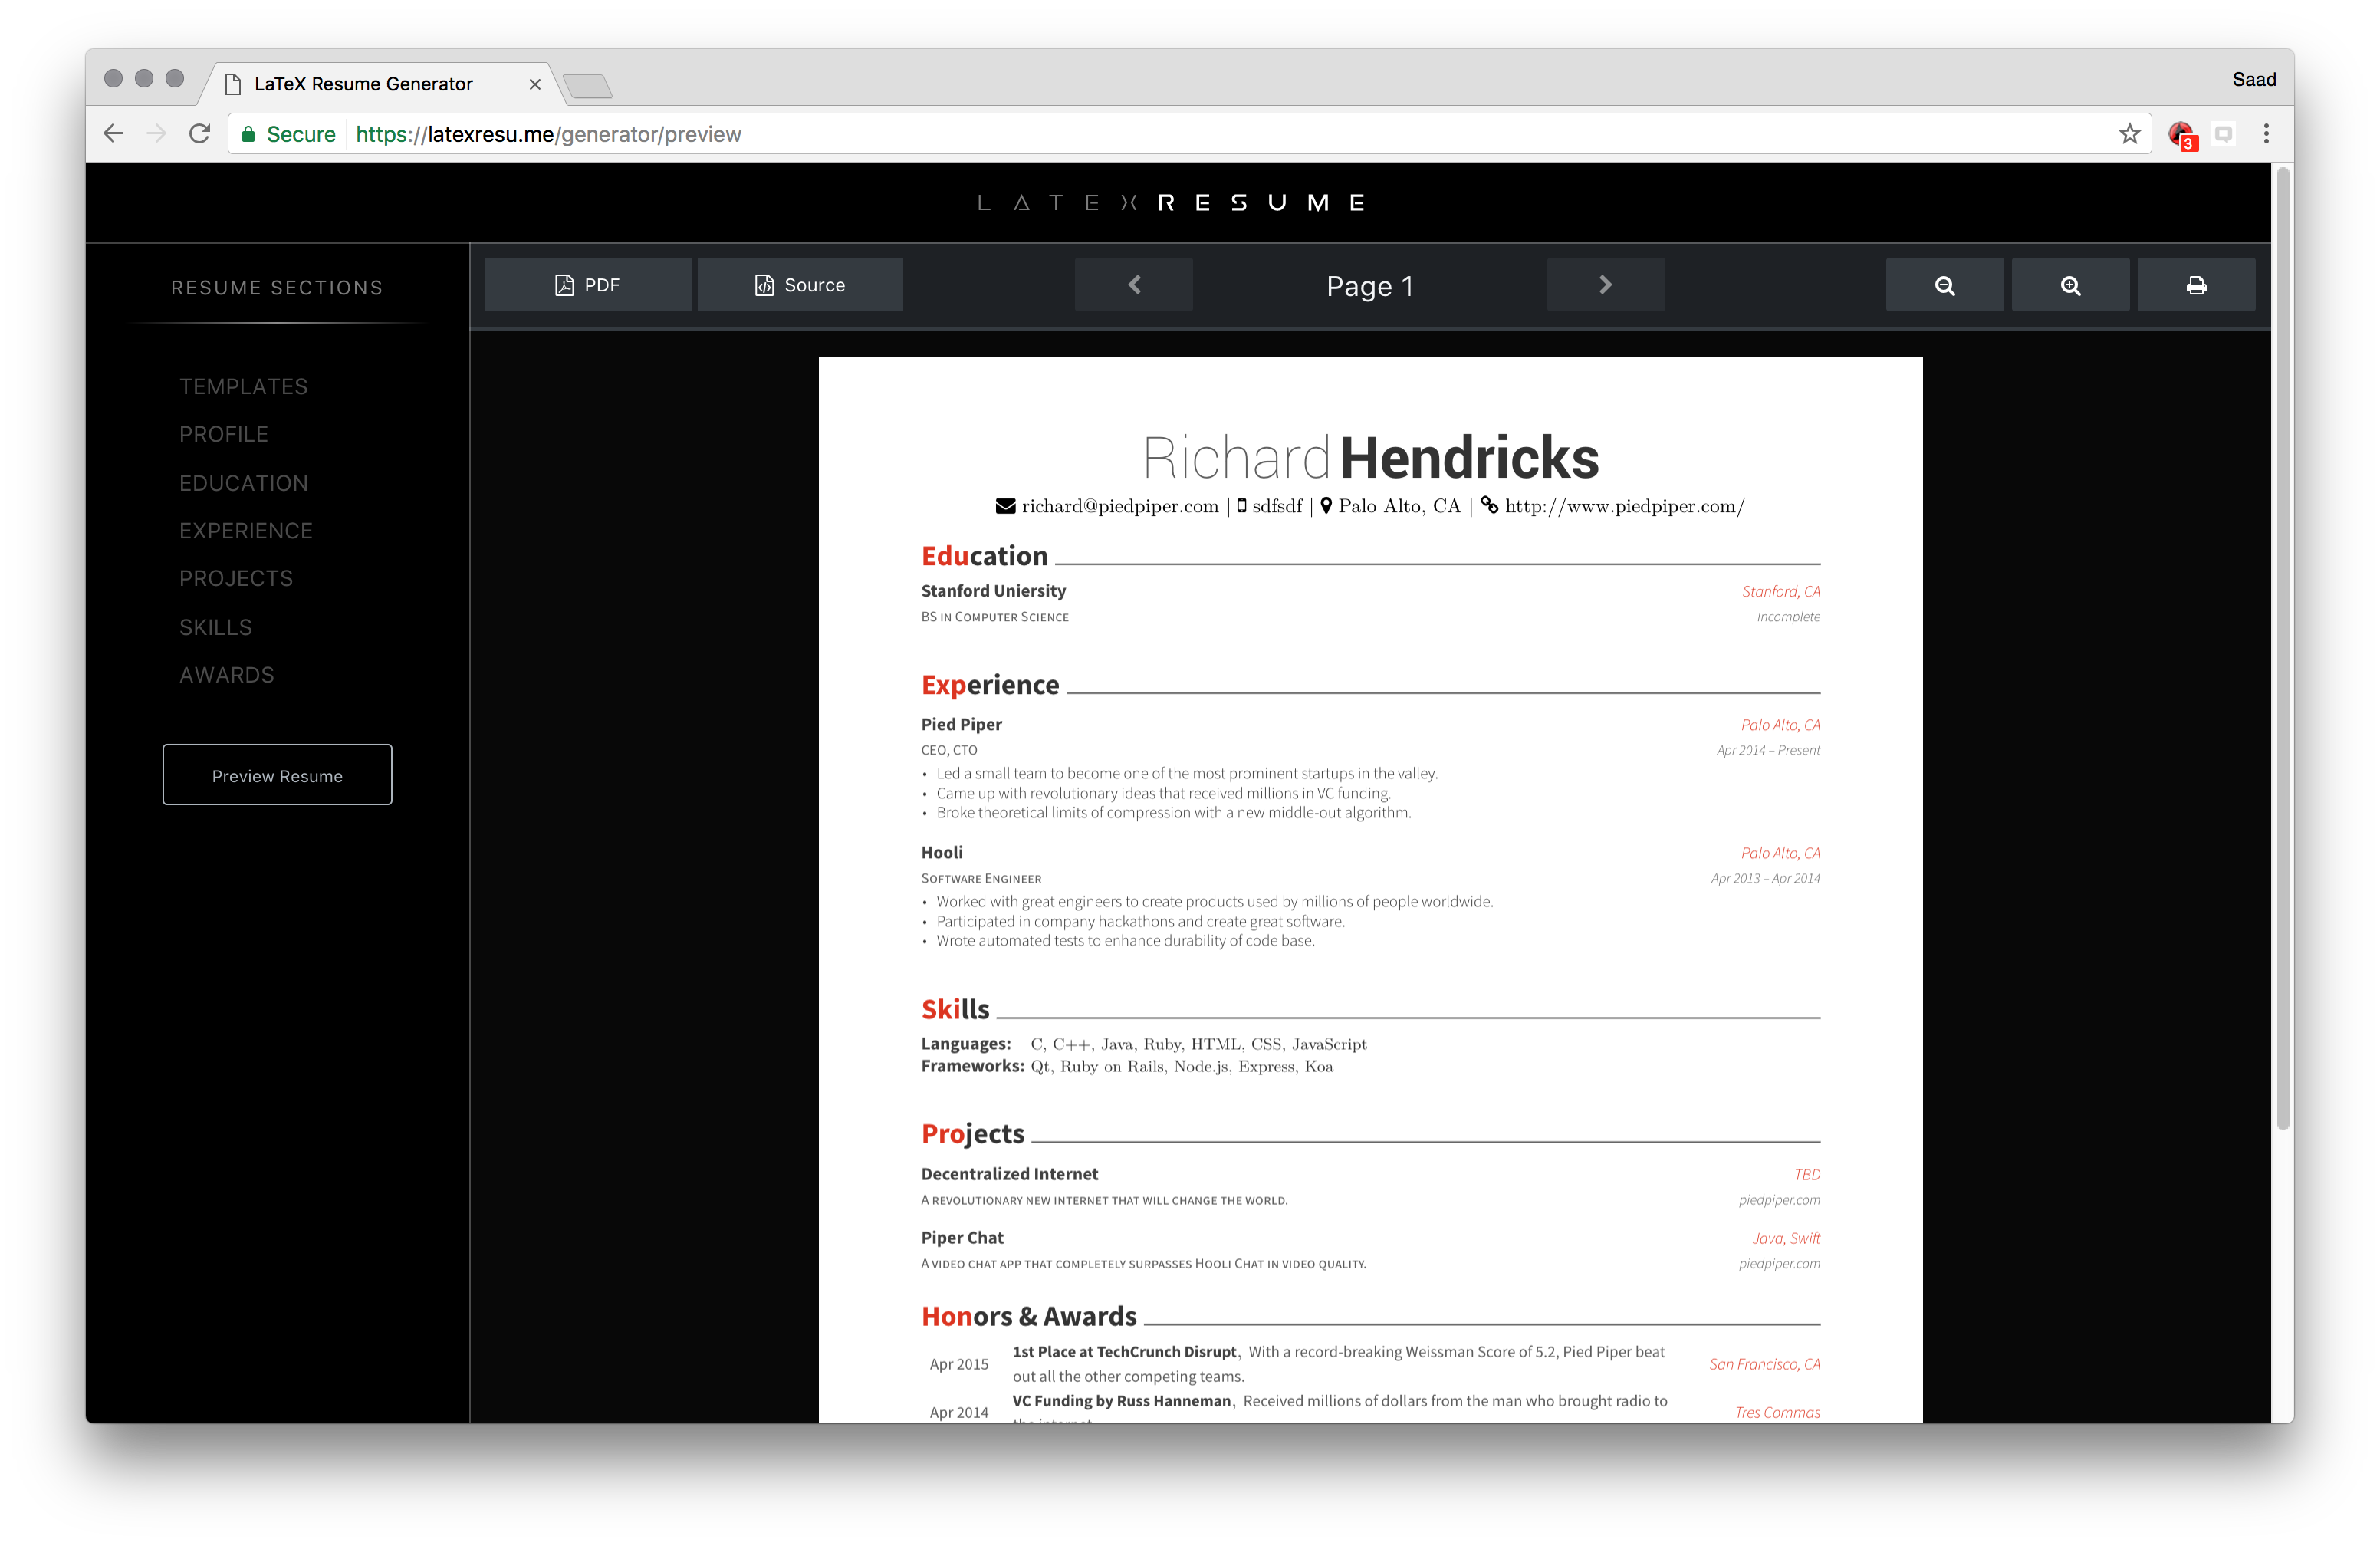Go to next page arrow
The image size is (2380, 1546).
pyautogui.click(x=1605, y=285)
